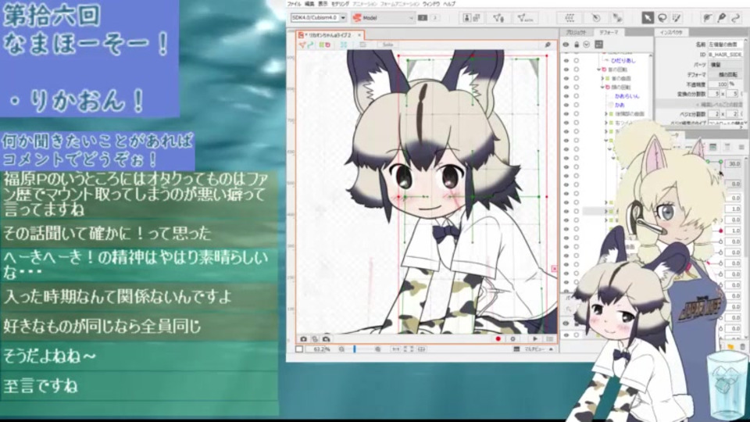This screenshot has height=422, width=750.
Task: Switch to the デフォーマ tab
Action: pyautogui.click(x=609, y=32)
